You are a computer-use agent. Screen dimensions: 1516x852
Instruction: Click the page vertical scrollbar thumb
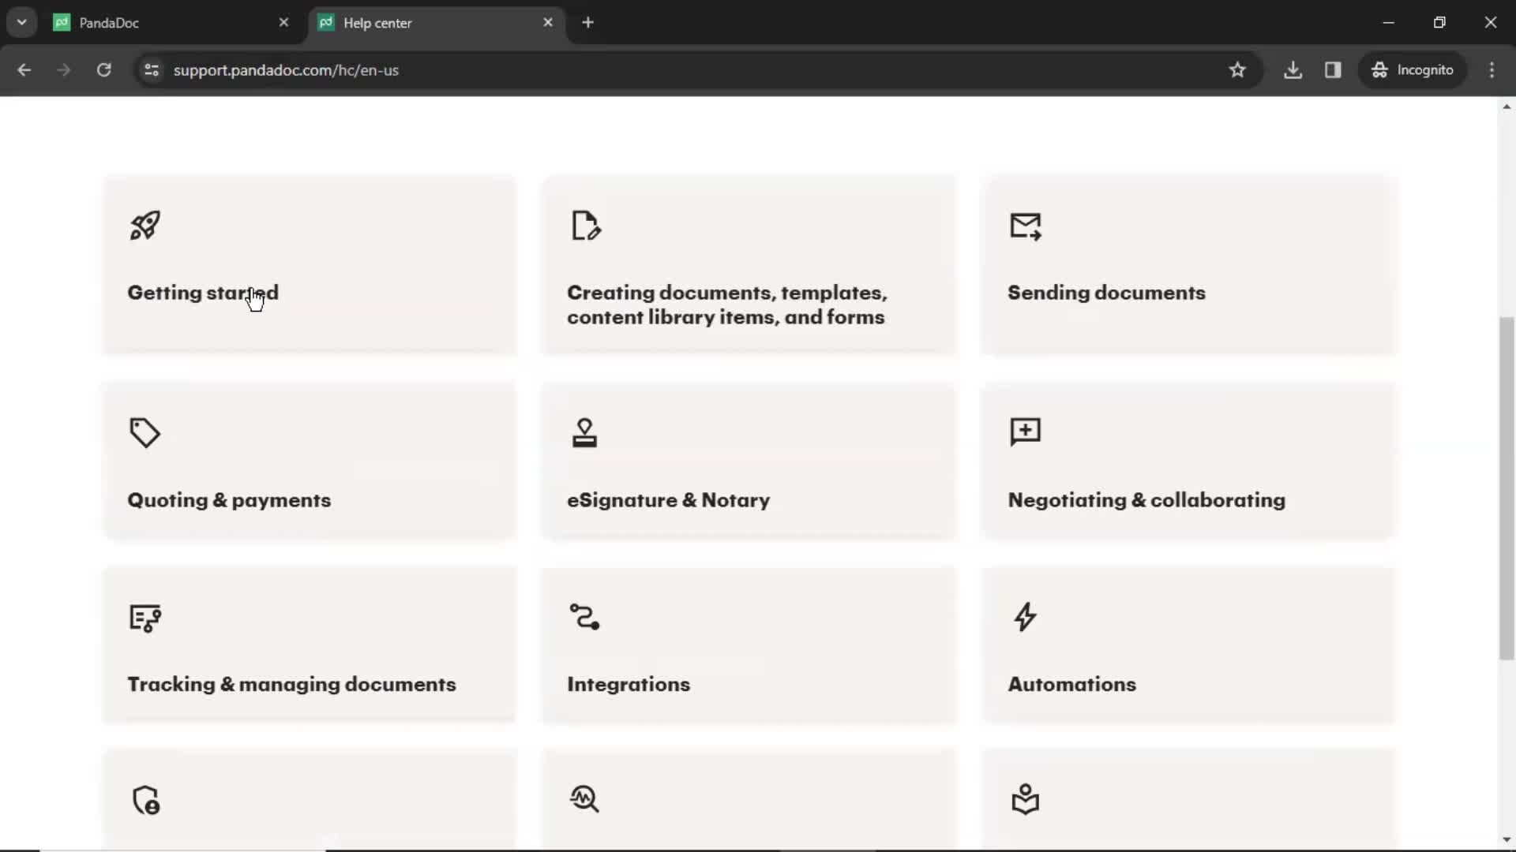(1507, 488)
